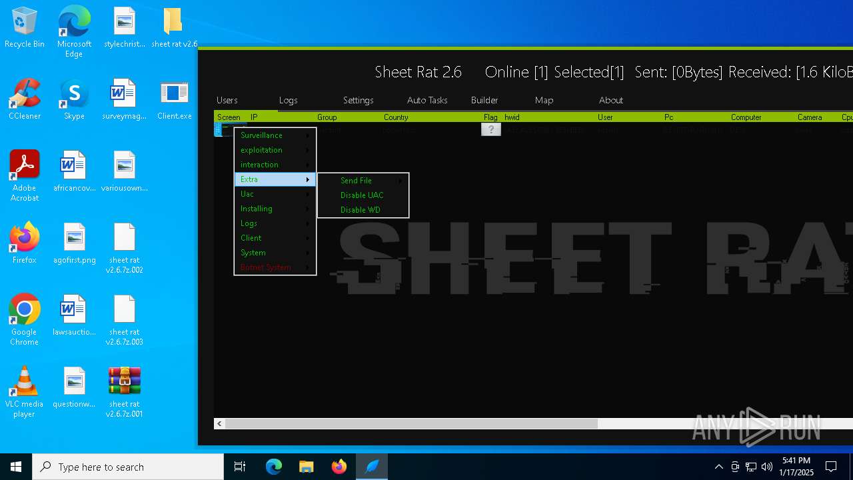
Task: Launch CCleaner from the desktop
Action: (x=25, y=99)
